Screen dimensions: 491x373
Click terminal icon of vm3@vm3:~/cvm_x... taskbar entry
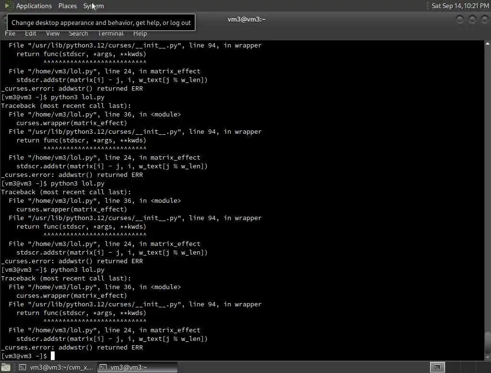(x=23, y=367)
